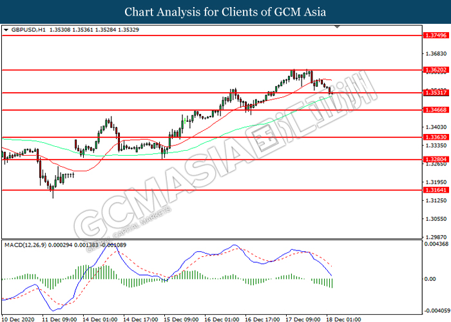Click the -0.004059 MACD scale value
The height and width of the screenshot is (322, 451).
pyautogui.click(x=436, y=311)
